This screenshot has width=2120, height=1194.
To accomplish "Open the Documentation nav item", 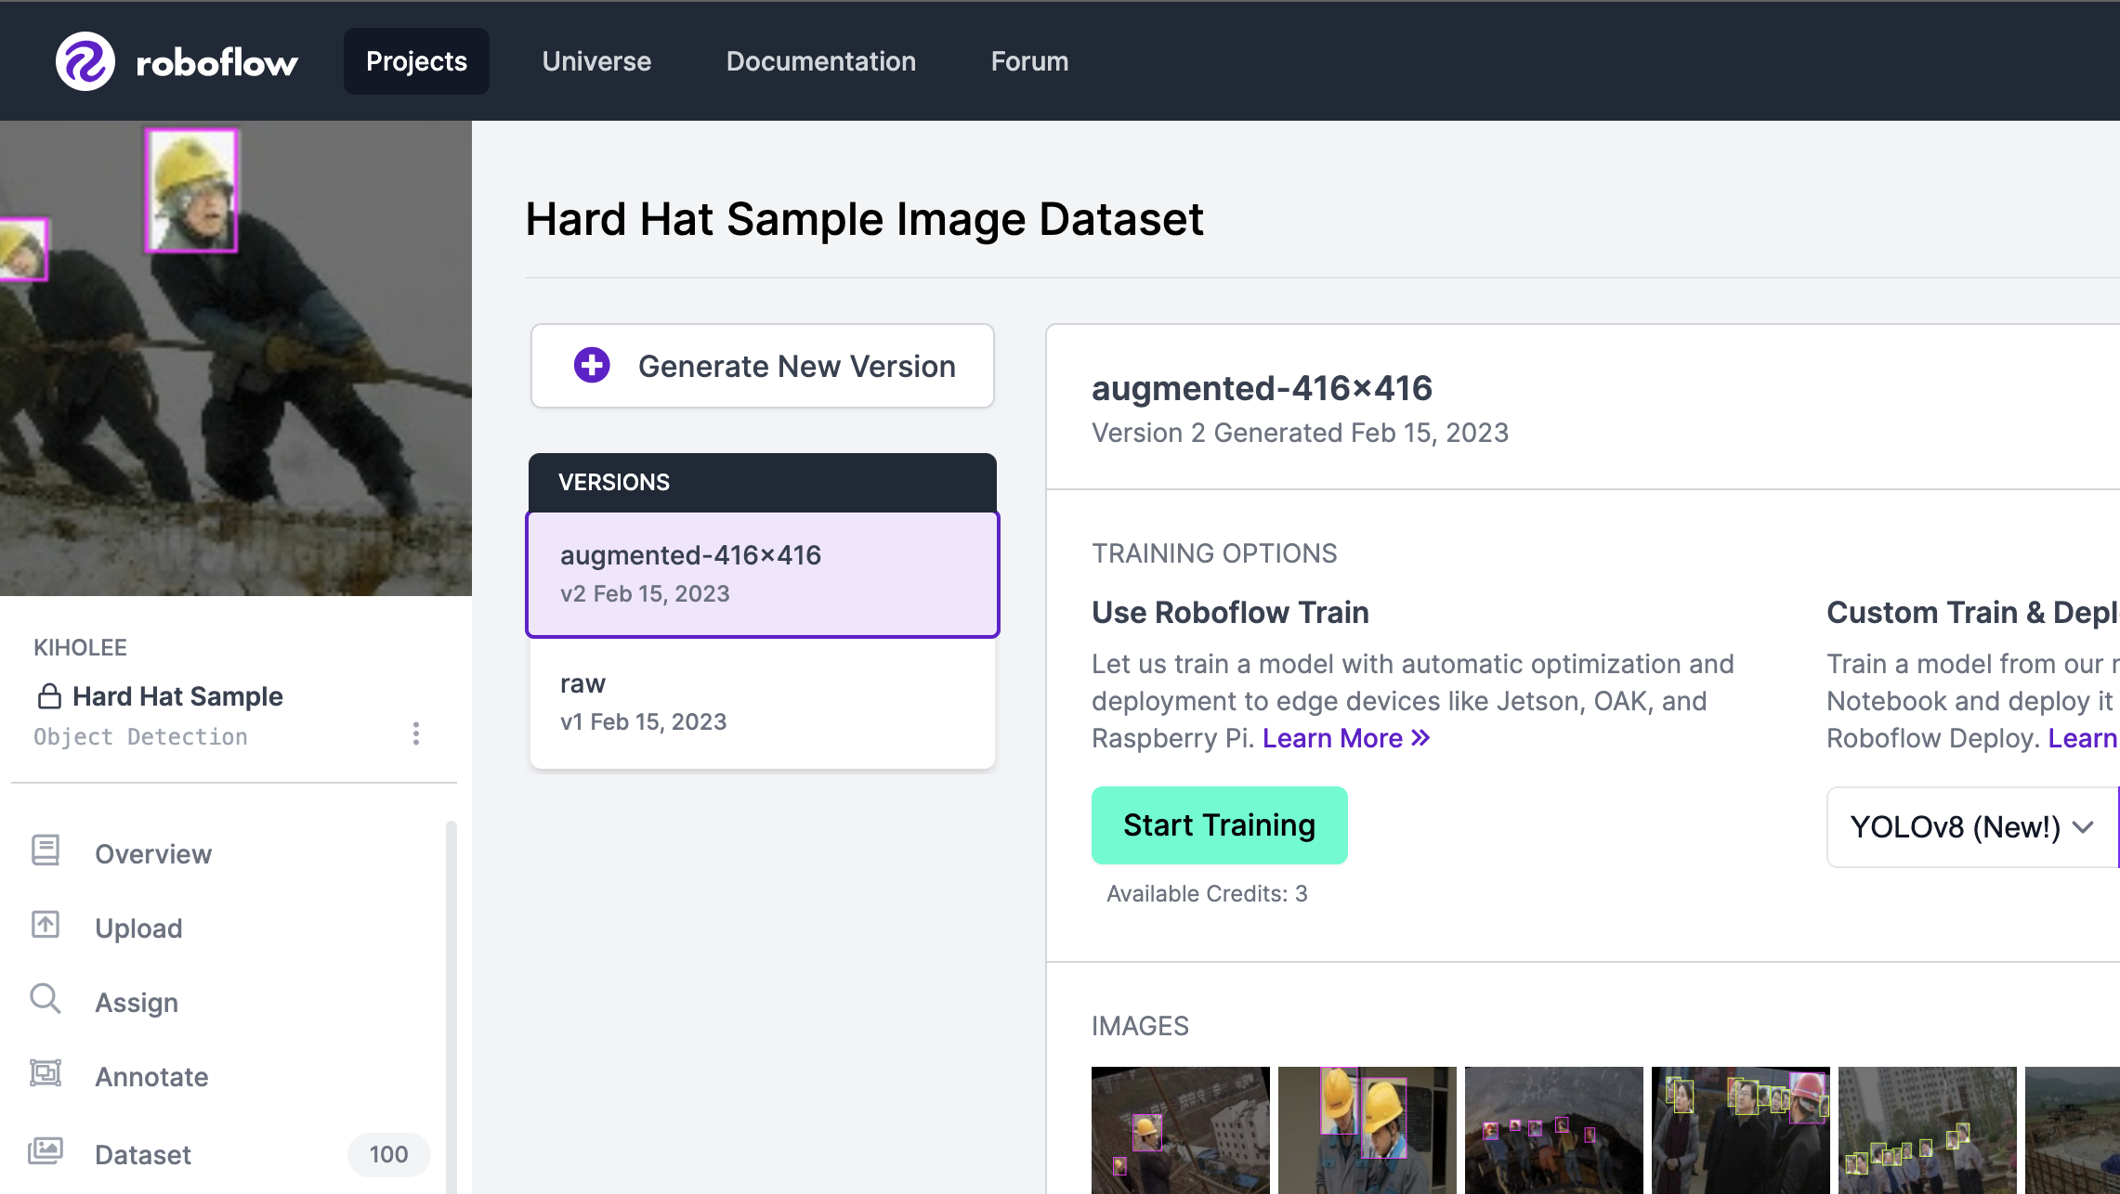I will pyautogui.click(x=821, y=61).
